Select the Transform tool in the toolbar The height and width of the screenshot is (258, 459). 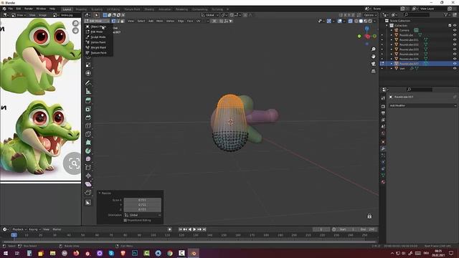tap(88, 73)
